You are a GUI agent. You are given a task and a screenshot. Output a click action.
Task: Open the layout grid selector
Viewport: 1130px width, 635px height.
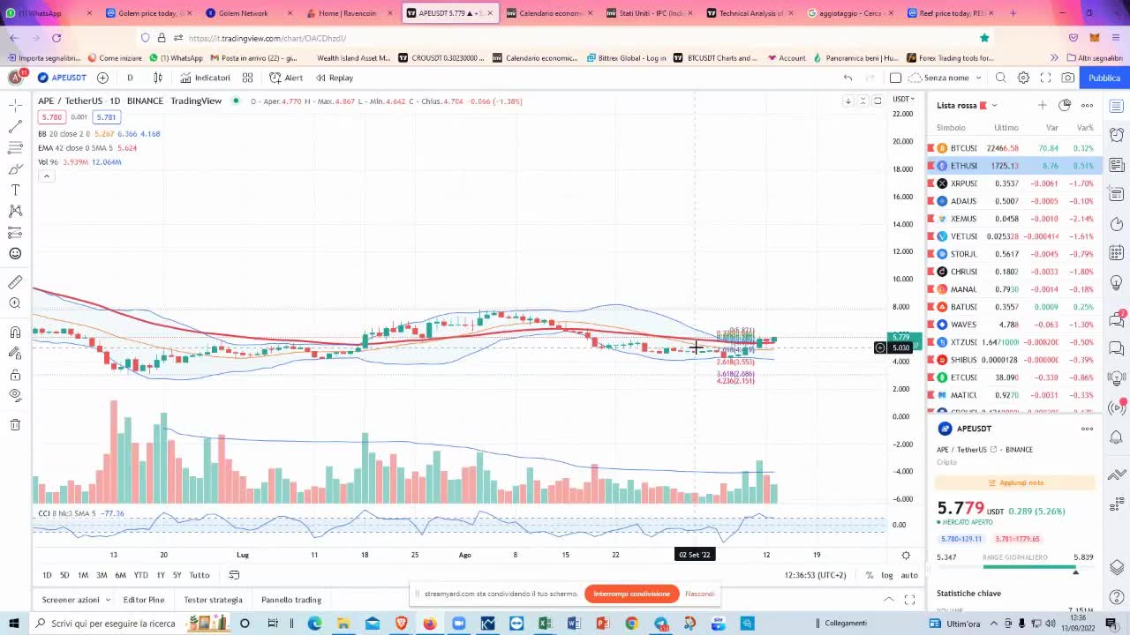(x=247, y=78)
